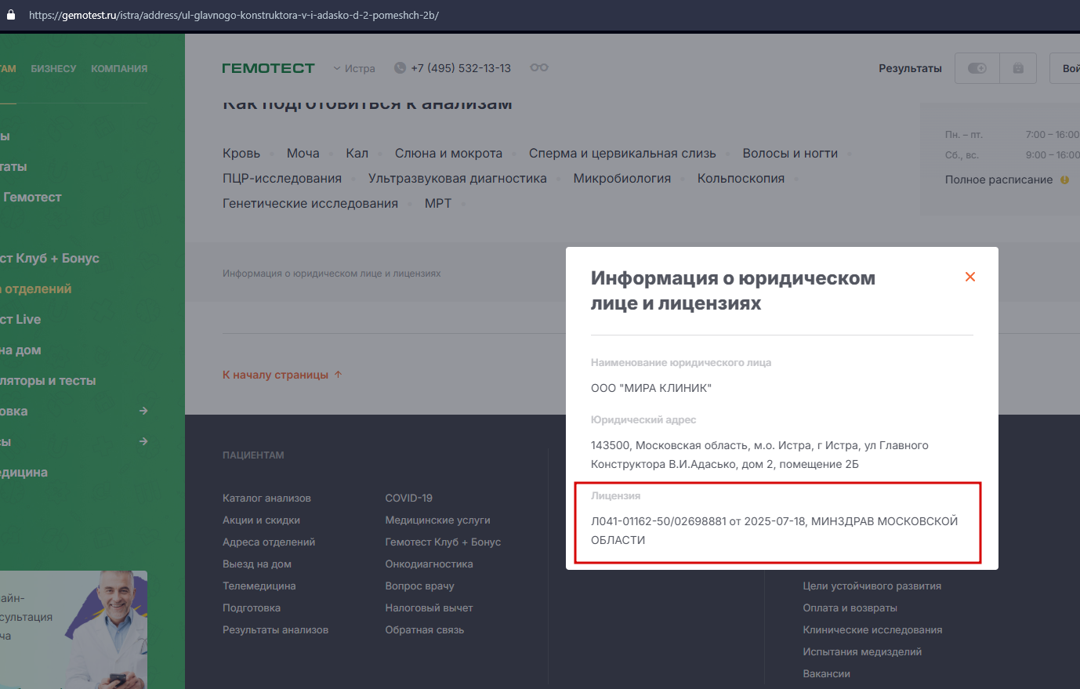Click К началу страницы link
The width and height of the screenshot is (1080, 689).
click(275, 375)
